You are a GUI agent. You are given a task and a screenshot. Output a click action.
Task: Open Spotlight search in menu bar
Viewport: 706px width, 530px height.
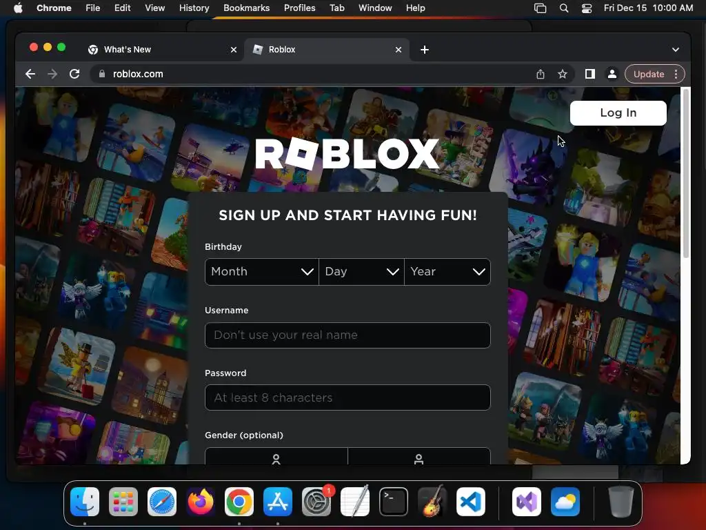coord(564,8)
